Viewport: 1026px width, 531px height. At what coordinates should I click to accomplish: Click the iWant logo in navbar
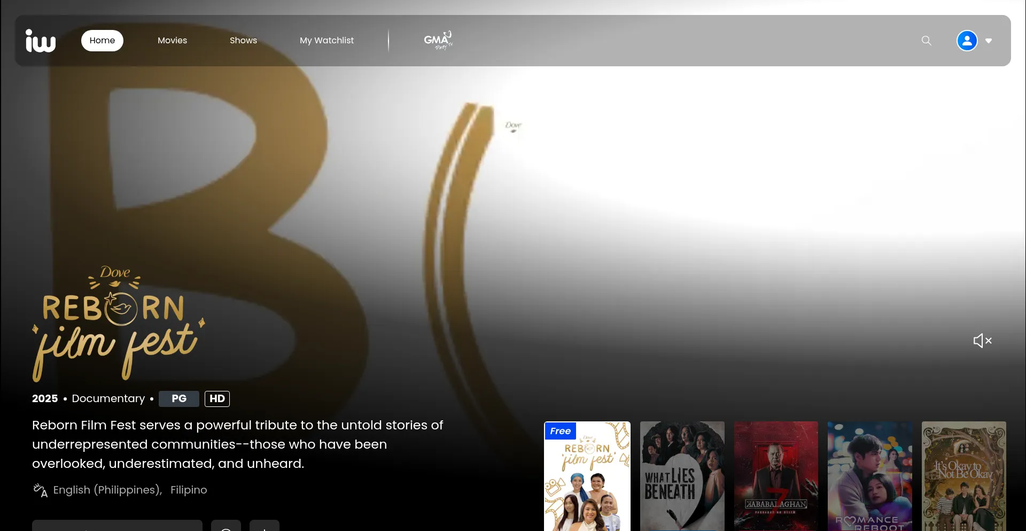click(41, 41)
